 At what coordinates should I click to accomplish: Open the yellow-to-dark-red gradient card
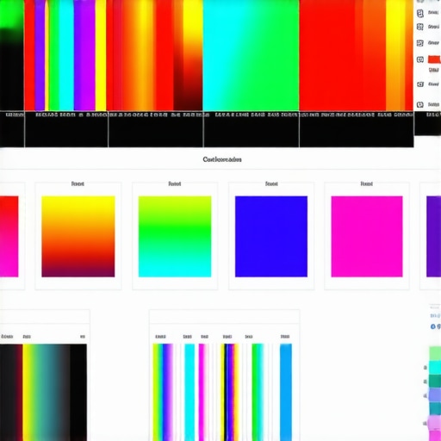[x=78, y=237]
